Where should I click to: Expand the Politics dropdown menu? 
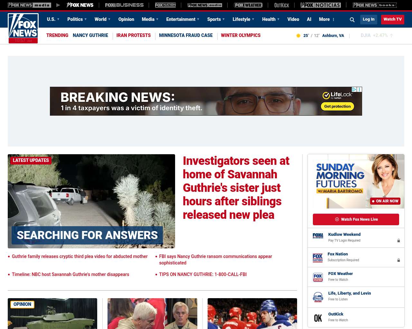pyautogui.click(x=77, y=19)
